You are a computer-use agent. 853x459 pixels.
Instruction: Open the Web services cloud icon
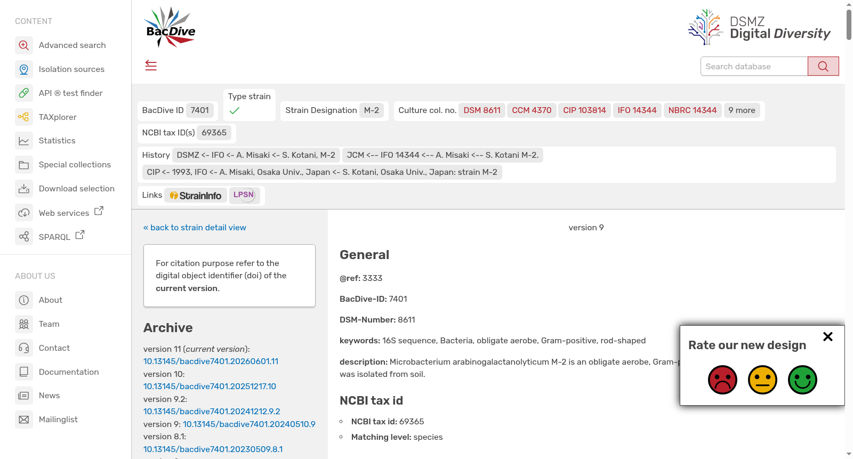coord(24,213)
